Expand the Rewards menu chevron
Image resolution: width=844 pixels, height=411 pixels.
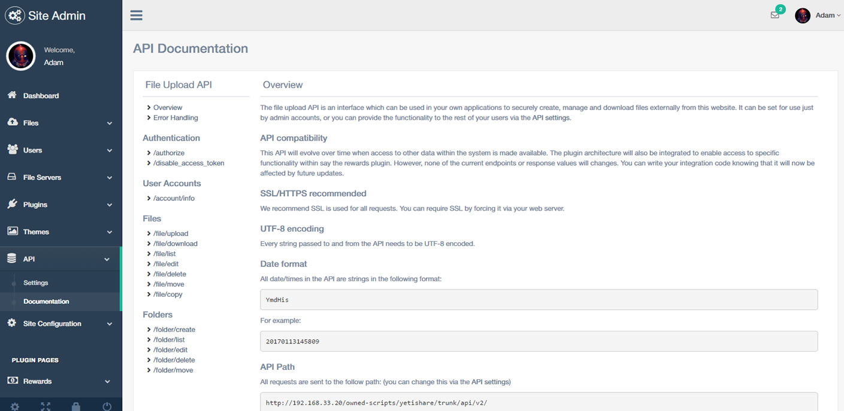pos(108,382)
